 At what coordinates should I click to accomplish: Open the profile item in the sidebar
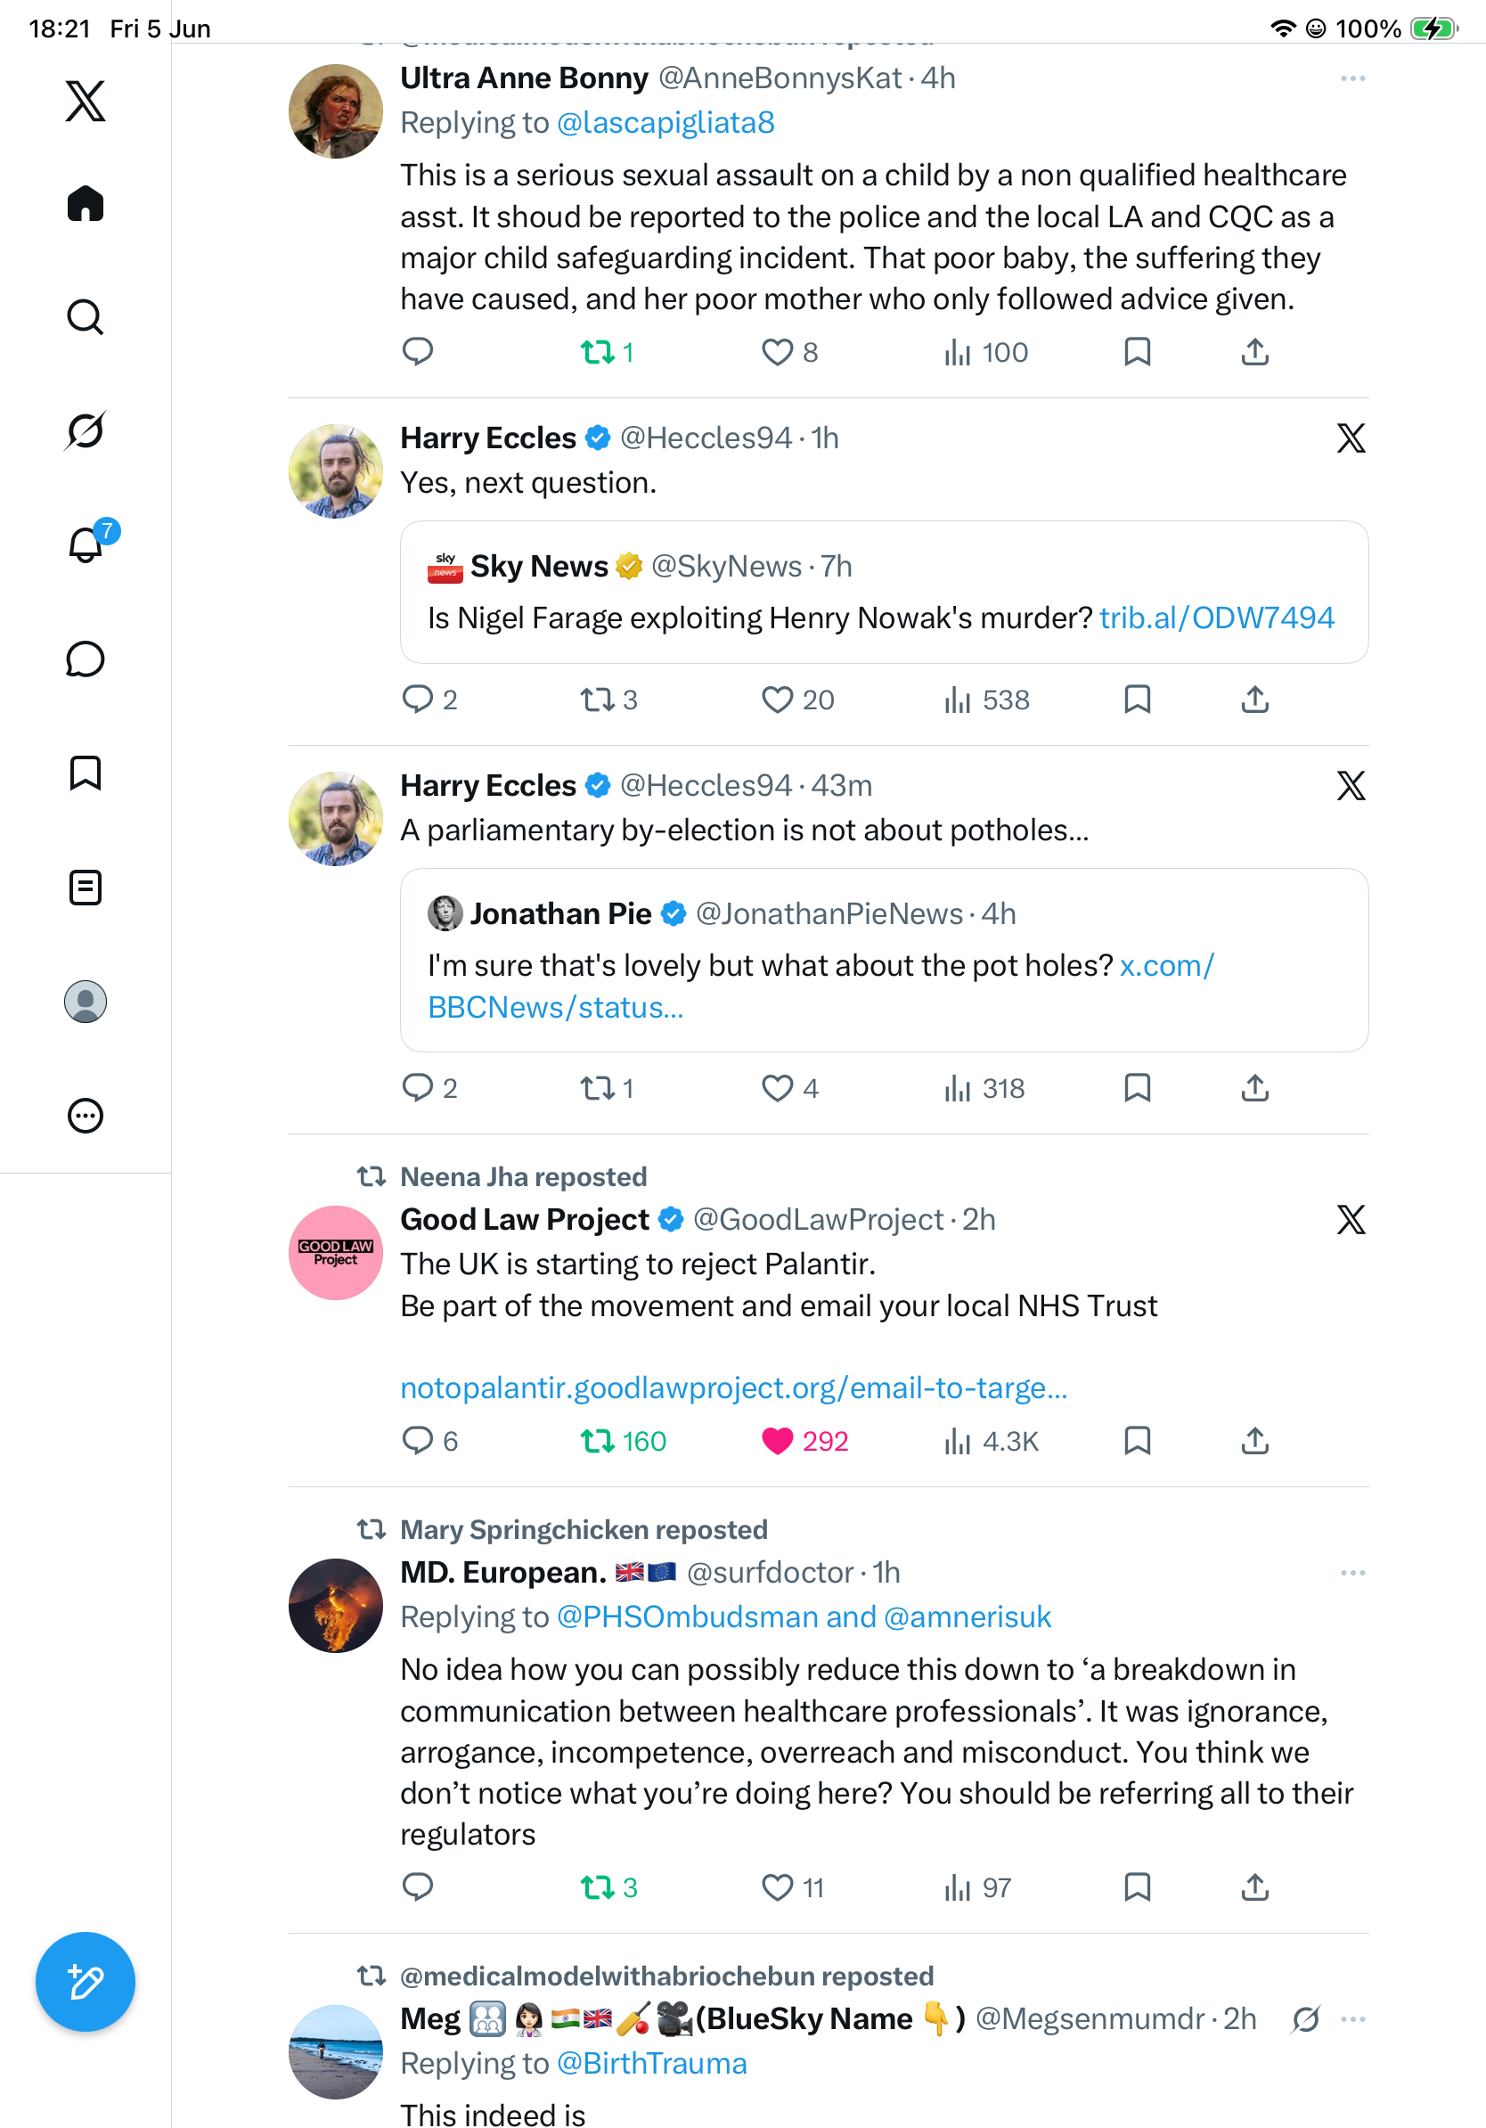pyautogui.click(x=86, y=1002)
